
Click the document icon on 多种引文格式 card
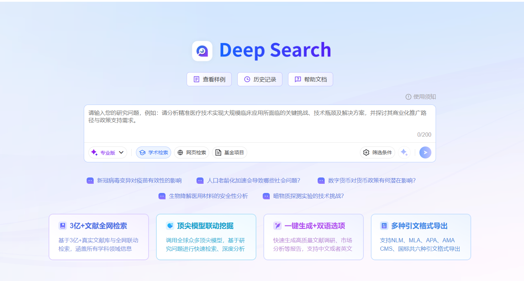[x=384, y=226]
